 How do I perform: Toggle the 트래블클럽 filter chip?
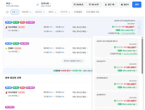coord(78,12)
